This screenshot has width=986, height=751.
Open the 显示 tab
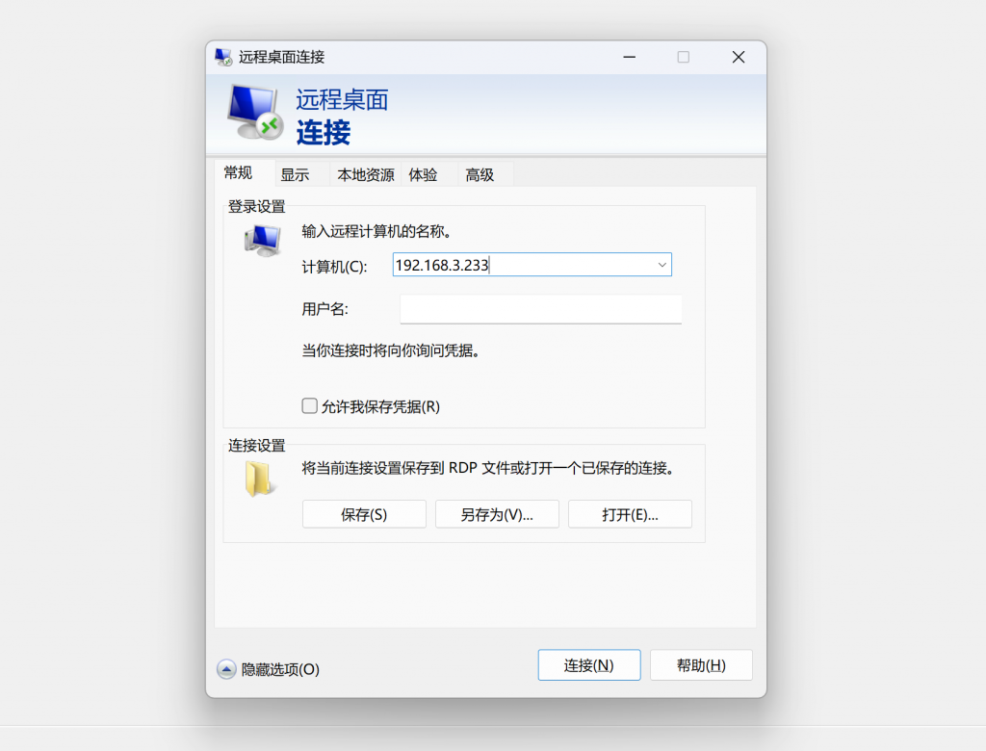[x=295, y=175]
